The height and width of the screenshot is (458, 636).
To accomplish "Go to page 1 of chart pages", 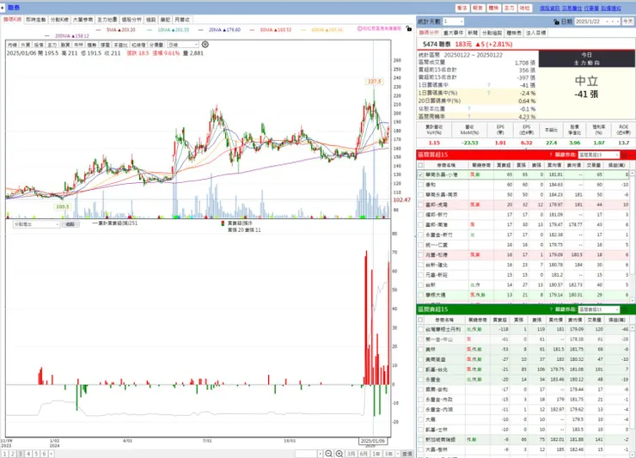I will click(x=5, y=454).
